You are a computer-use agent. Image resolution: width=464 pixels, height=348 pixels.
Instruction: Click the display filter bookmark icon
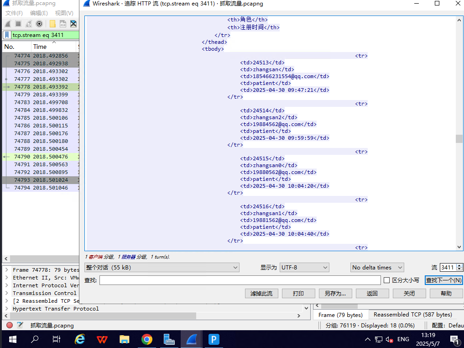coord(7,35)
